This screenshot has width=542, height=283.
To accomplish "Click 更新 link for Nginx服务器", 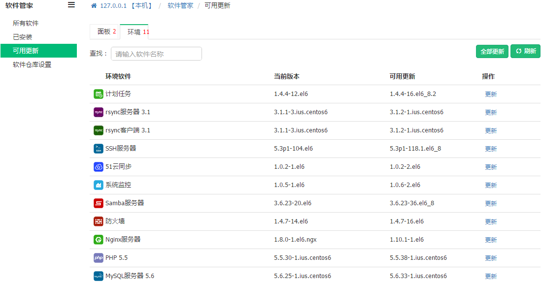I will (x=491, y=240).
